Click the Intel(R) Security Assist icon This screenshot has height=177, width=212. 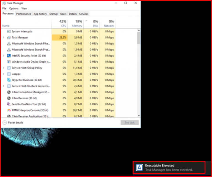(9, 56)
